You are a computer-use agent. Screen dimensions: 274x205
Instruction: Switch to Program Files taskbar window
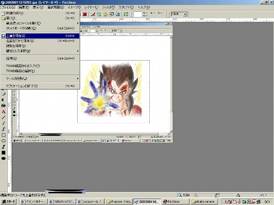pyautogui.click(x=118, y=201)
